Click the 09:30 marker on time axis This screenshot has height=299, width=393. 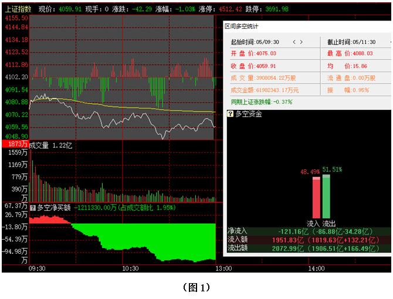coord(36,268)
